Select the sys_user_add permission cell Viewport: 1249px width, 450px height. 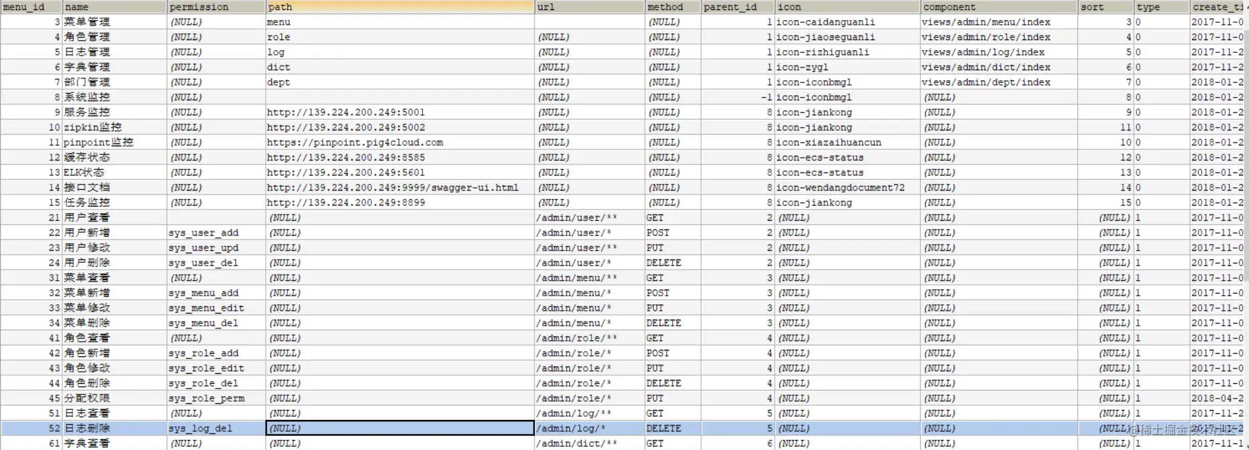click(216, 233)
